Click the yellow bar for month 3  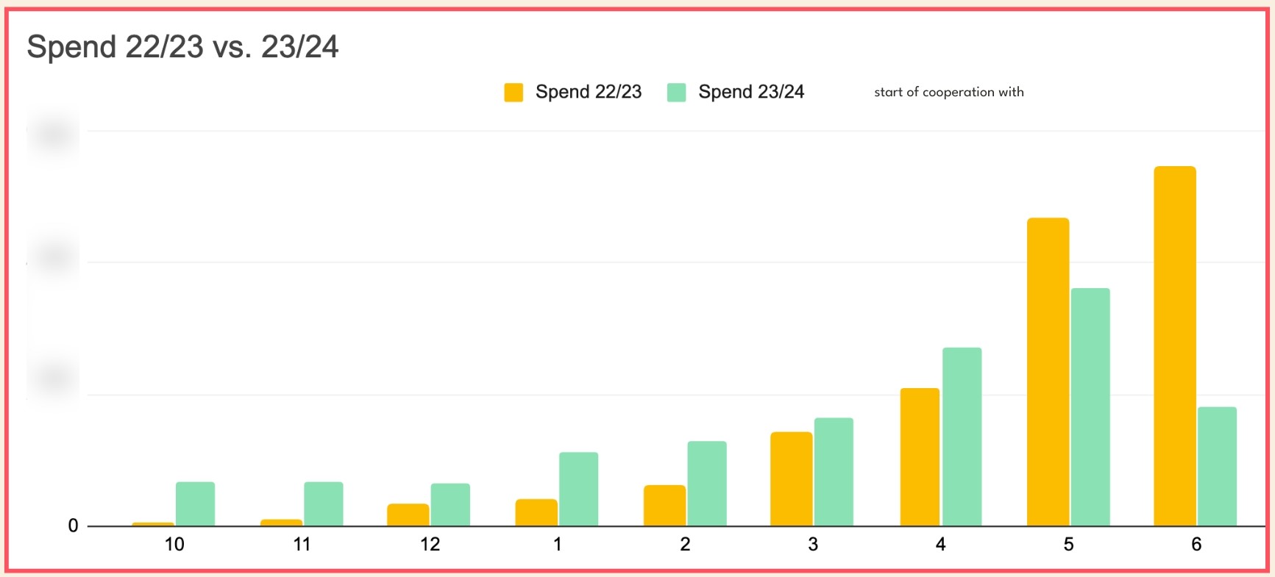point(791,479)
